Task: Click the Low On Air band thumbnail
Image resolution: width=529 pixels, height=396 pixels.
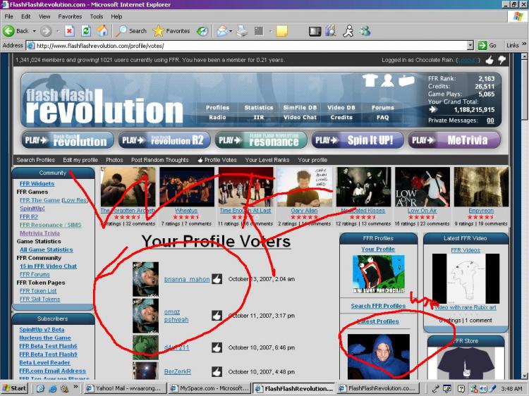Action: tap(422, 187)
